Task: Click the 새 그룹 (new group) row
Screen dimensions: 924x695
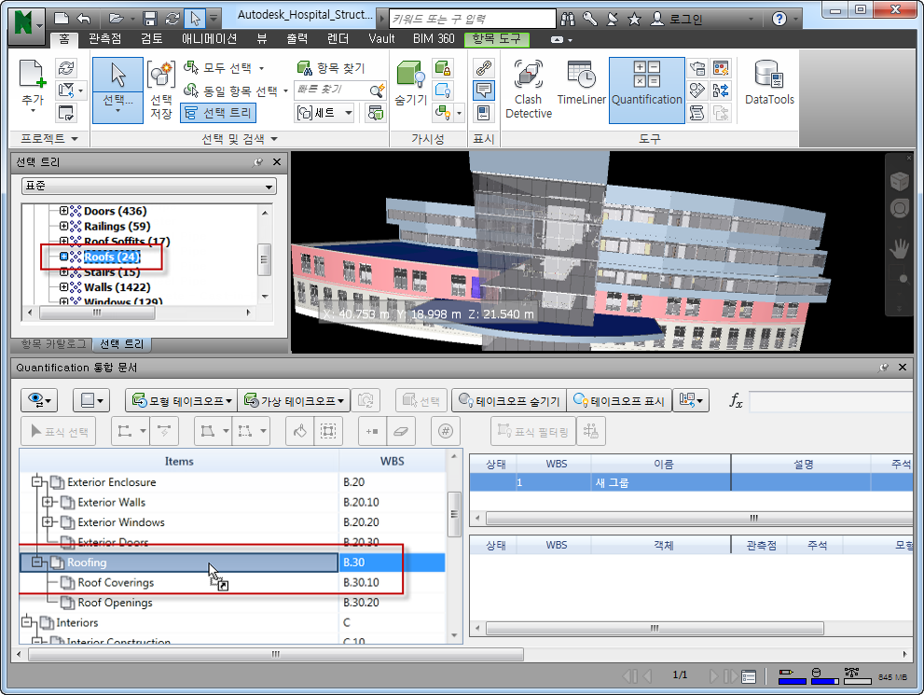Action: 691,482
